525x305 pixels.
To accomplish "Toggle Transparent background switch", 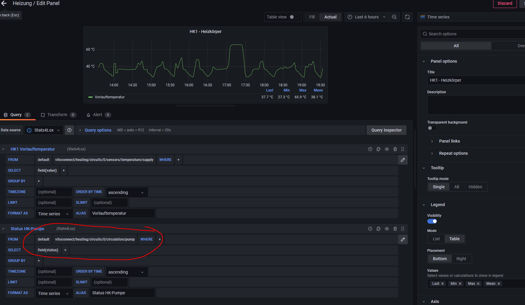I will pyautogui.click(x=432, y=128).
